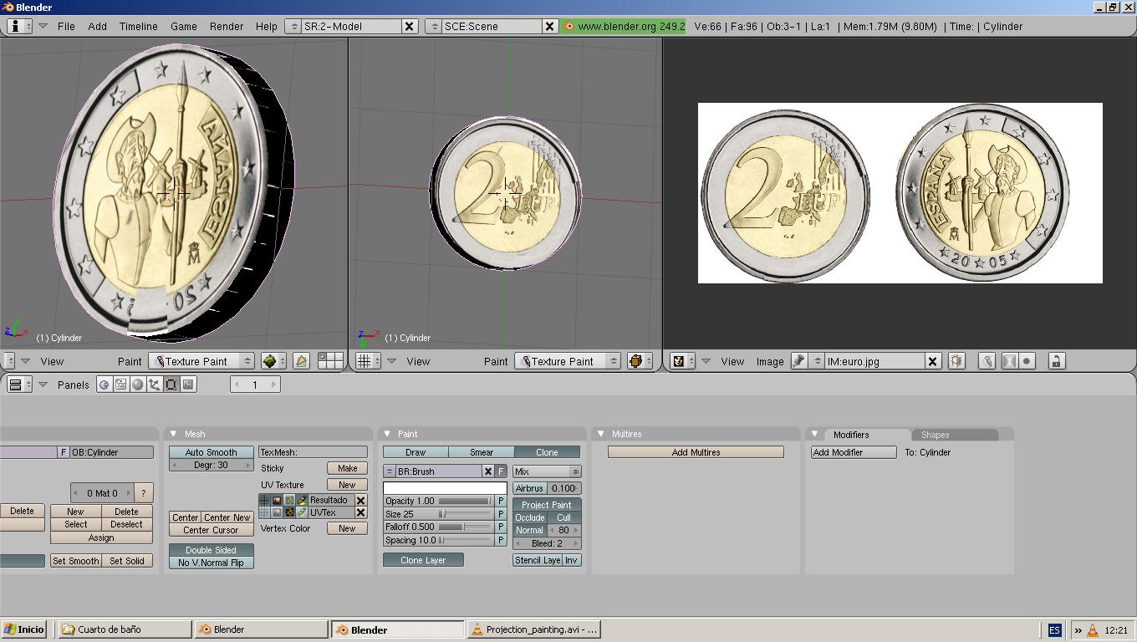This screenshot has height=642, width=1137.
Task: Toggle the Normal falloff option
Action: [x=529, y=530]
